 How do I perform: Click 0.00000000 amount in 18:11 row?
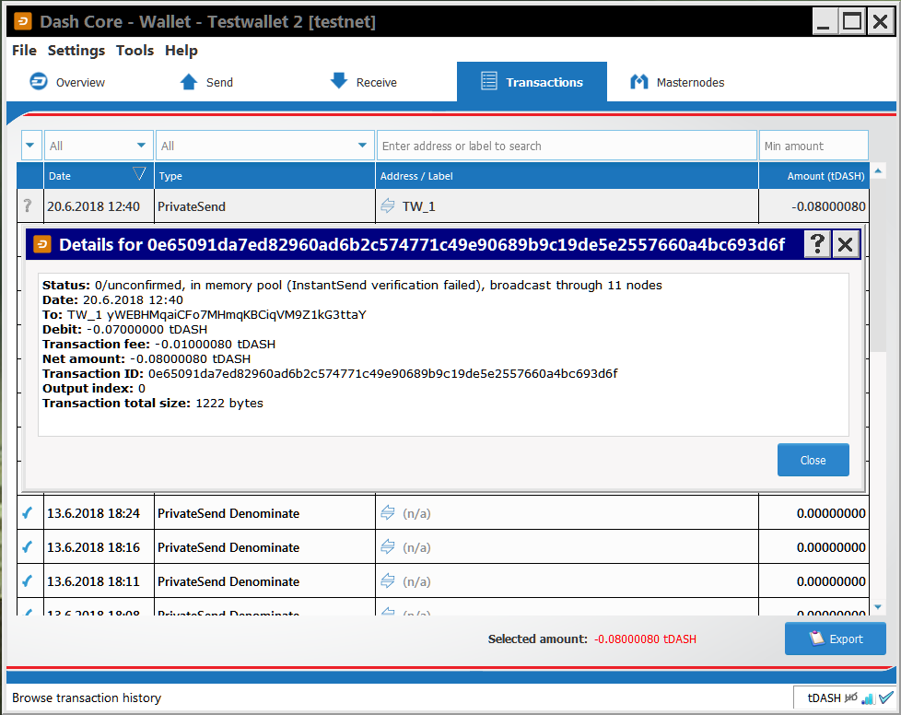coord(831,581)
